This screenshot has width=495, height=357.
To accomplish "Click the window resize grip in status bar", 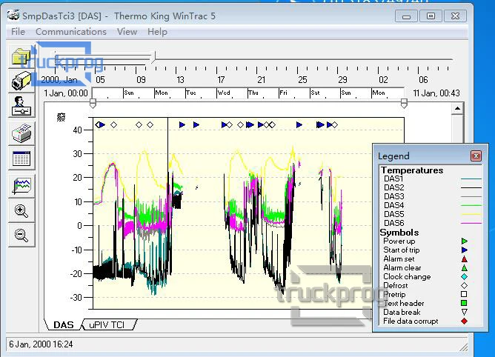I will (463, 347).
